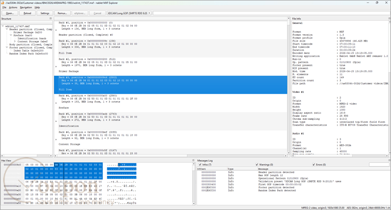The width and height of the screenshot is (391, 210).
Task: Open the File menu
Action: point(4,7)
